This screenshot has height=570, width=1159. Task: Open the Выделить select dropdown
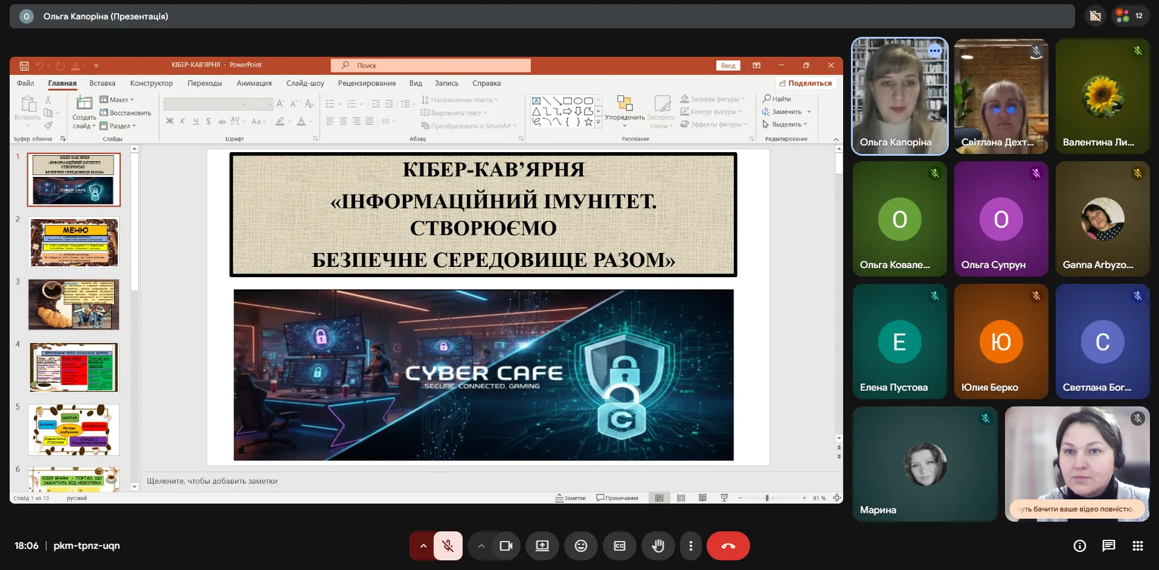click(785, 124)
